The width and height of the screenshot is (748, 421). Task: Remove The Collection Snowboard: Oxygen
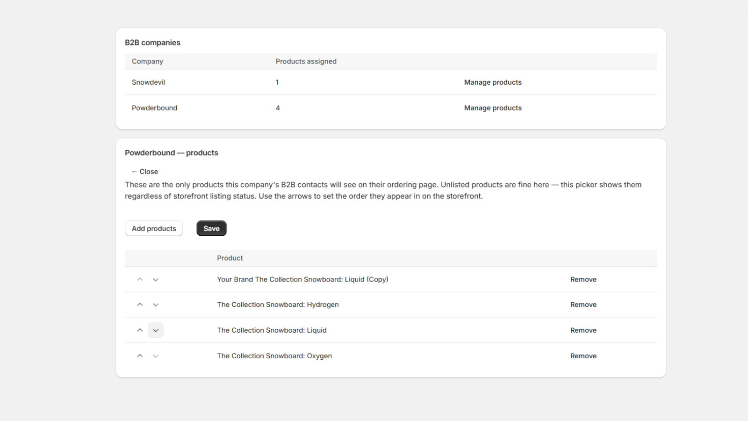point(583,356)
